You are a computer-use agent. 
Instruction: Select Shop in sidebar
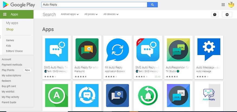[10, 29]
